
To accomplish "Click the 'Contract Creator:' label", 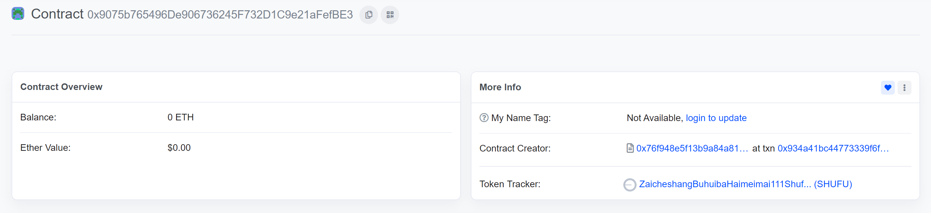I will coord(515,148).
